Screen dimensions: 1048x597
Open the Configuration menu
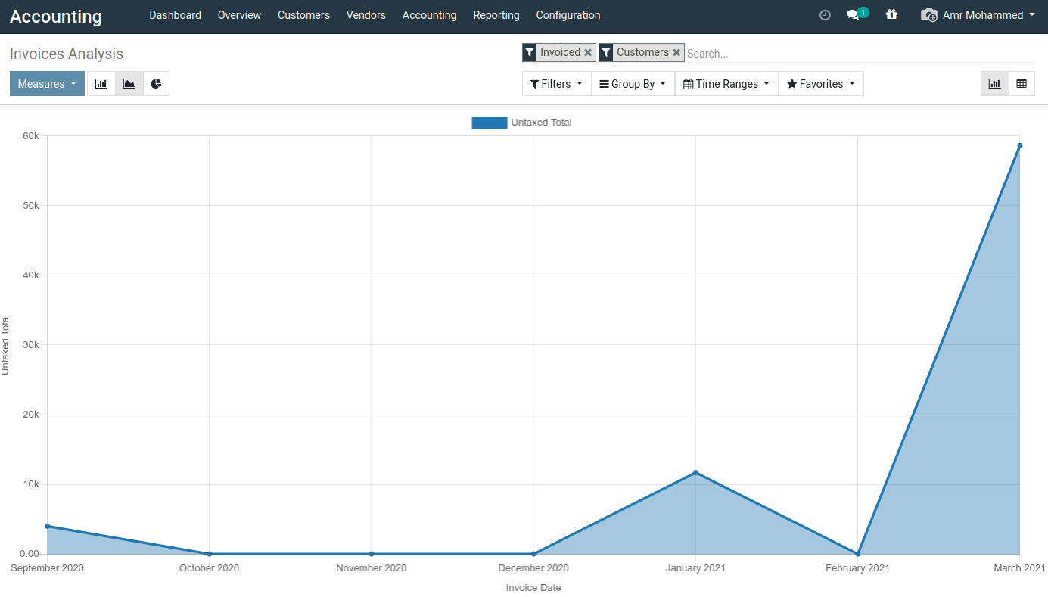click(568, 15)
